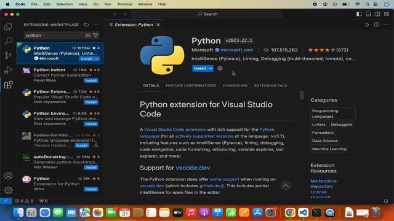Open Install dropdown arrow in Python list item
Viewport: 394px width, 221px height.
tap(97, 59)
